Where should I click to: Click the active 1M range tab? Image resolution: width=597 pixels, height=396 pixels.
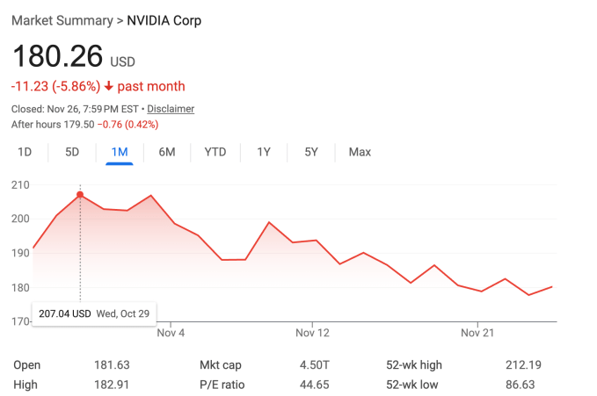coord(120,152)
